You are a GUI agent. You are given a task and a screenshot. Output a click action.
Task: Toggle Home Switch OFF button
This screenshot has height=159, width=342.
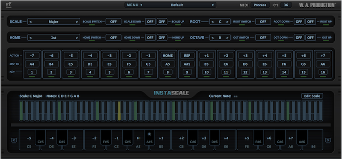click(x=113, y=38)
